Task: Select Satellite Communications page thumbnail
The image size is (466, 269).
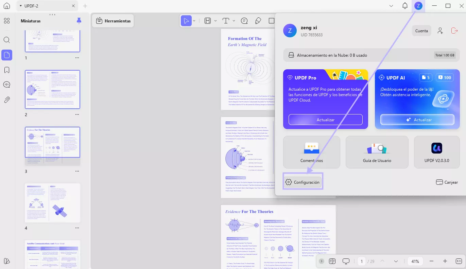Action: (x=53, y=254)
